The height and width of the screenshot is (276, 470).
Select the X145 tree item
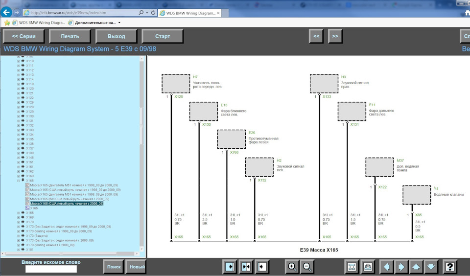point(30,158)
